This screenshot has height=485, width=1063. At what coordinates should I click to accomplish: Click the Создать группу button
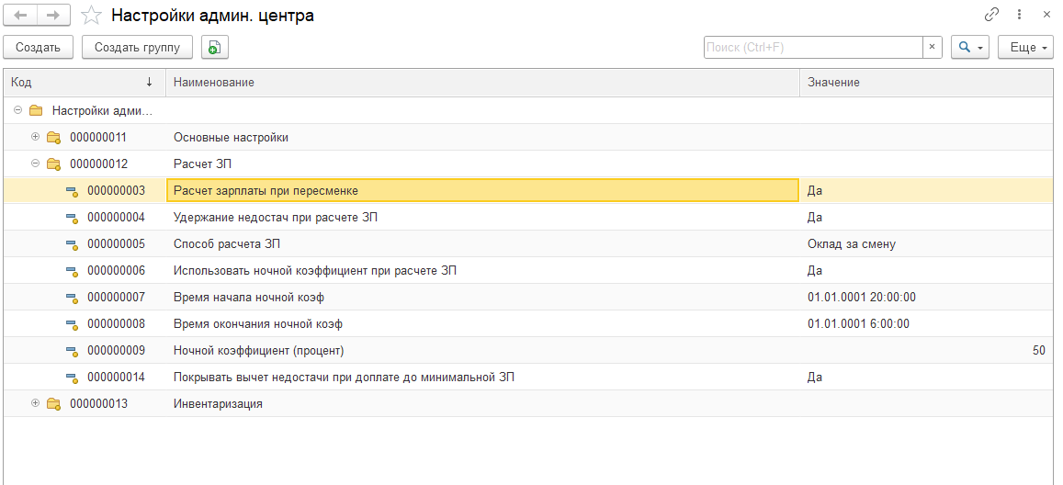[x=137, y=48]
